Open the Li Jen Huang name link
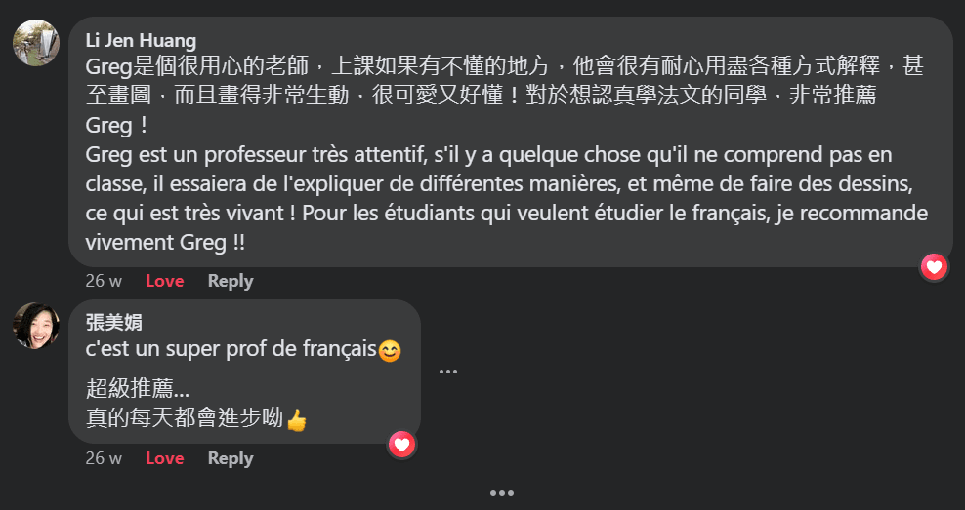The height and width of the screenshot is (510, 965). tap(141, 41)
